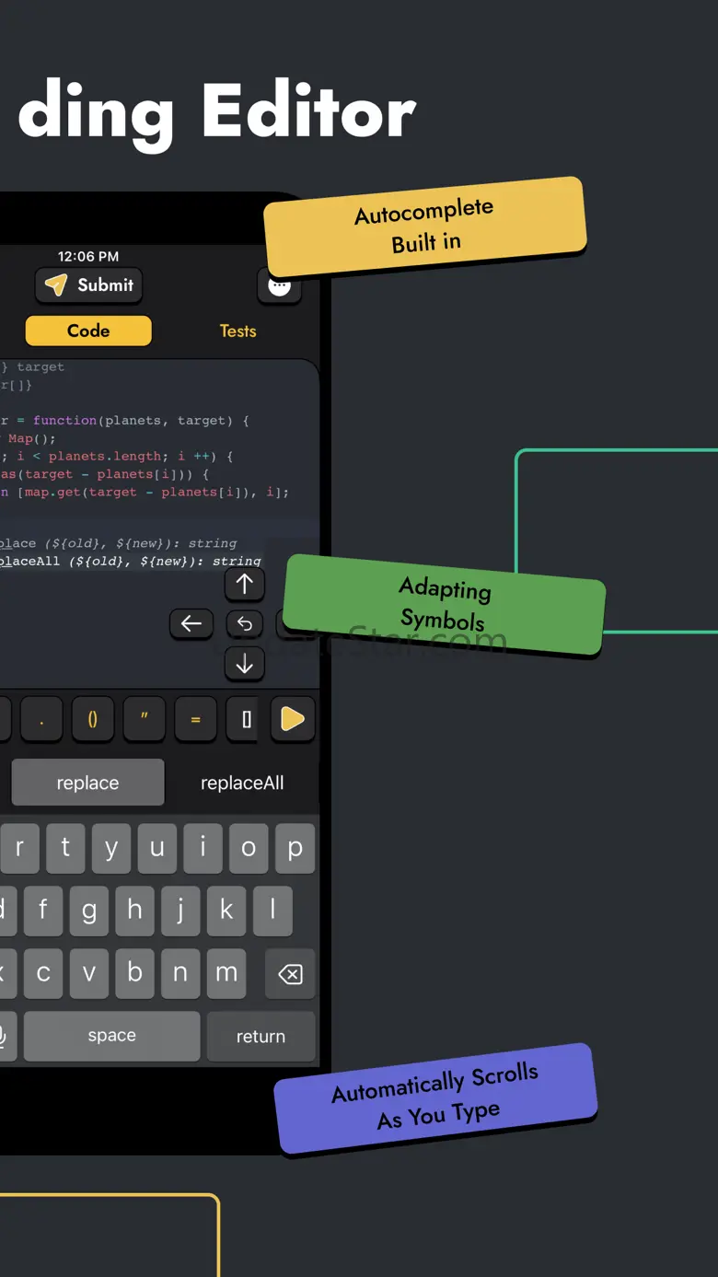Tap the undo curved-arrow button
The width and height of the screenshot is (718, 1277).
tap(244, 624)
